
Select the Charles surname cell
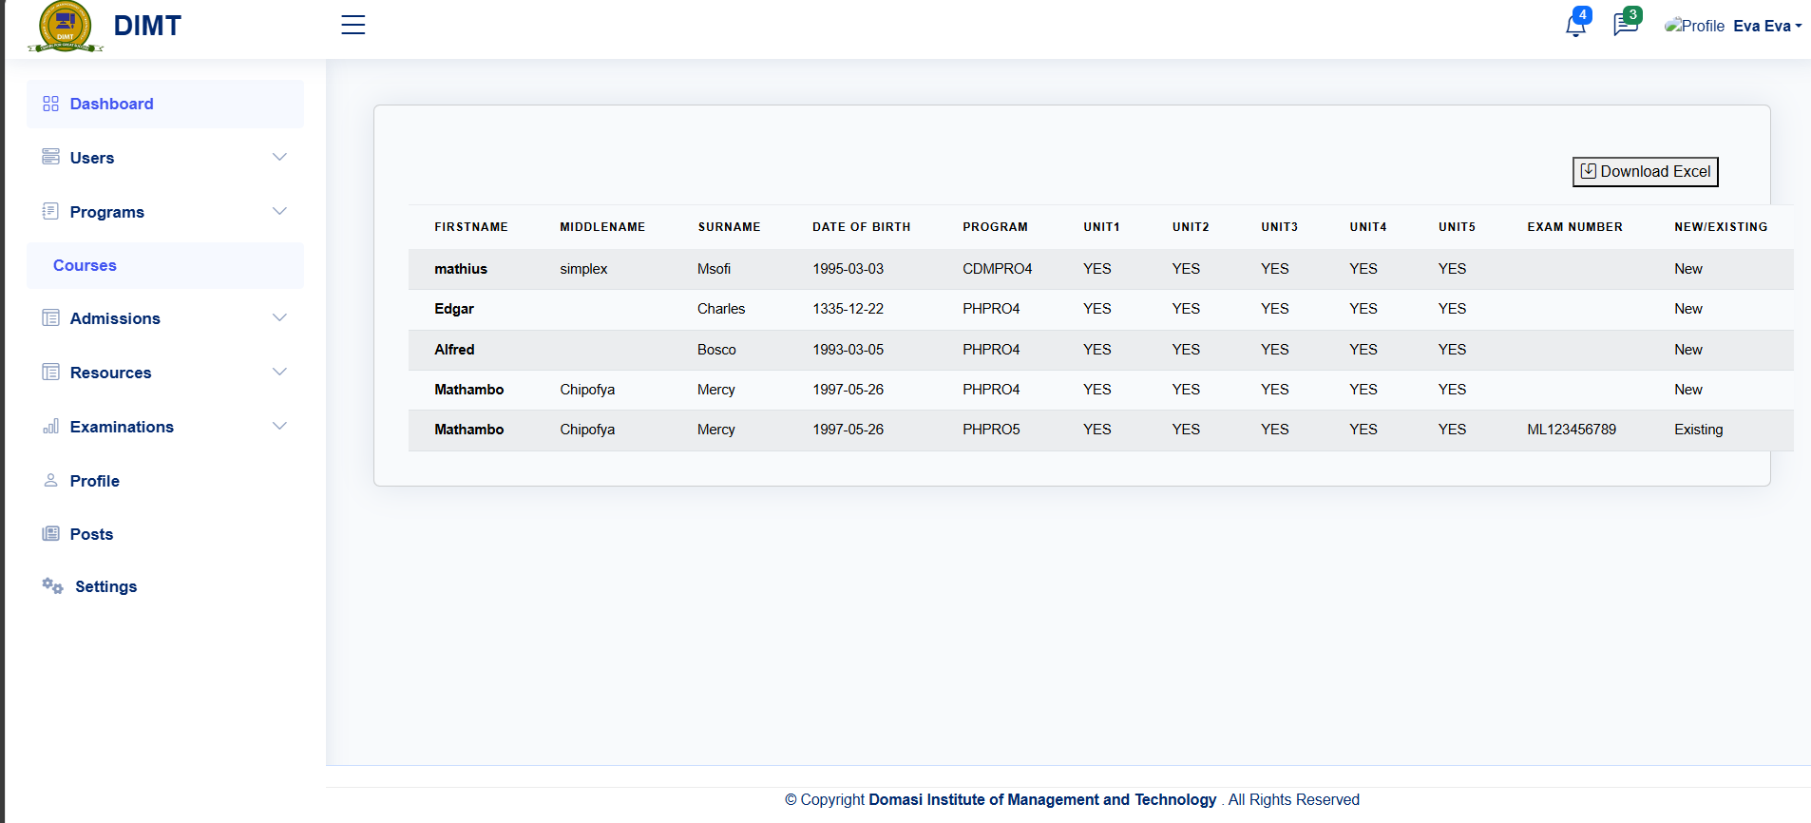tap(721, 309)
